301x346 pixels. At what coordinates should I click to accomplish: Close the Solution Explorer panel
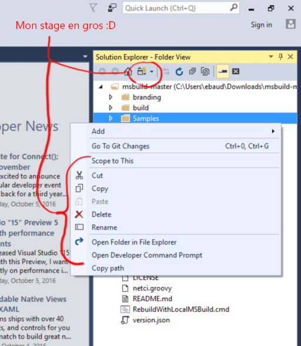290,57
